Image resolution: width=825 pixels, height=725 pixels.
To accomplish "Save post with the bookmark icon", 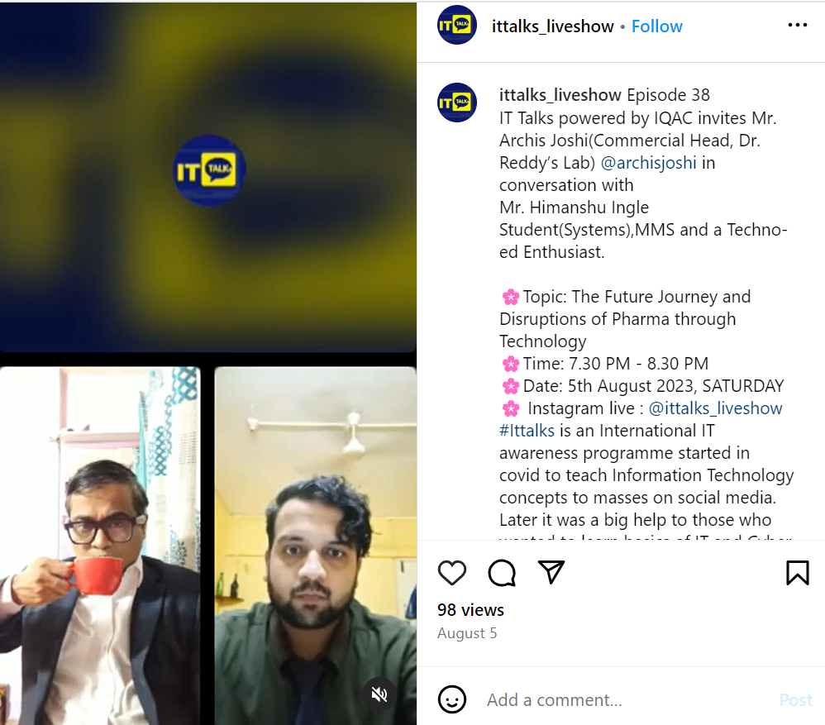I will pos(797,572).
